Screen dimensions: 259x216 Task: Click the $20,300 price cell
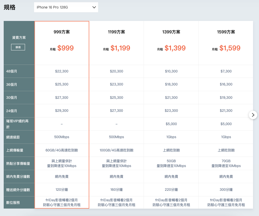(x=117, y=71)
